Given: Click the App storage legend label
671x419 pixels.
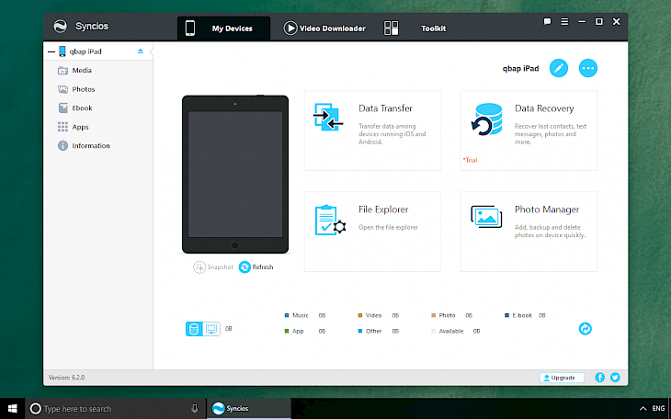Looking at the screenshot, I should [x=298, y=332].
